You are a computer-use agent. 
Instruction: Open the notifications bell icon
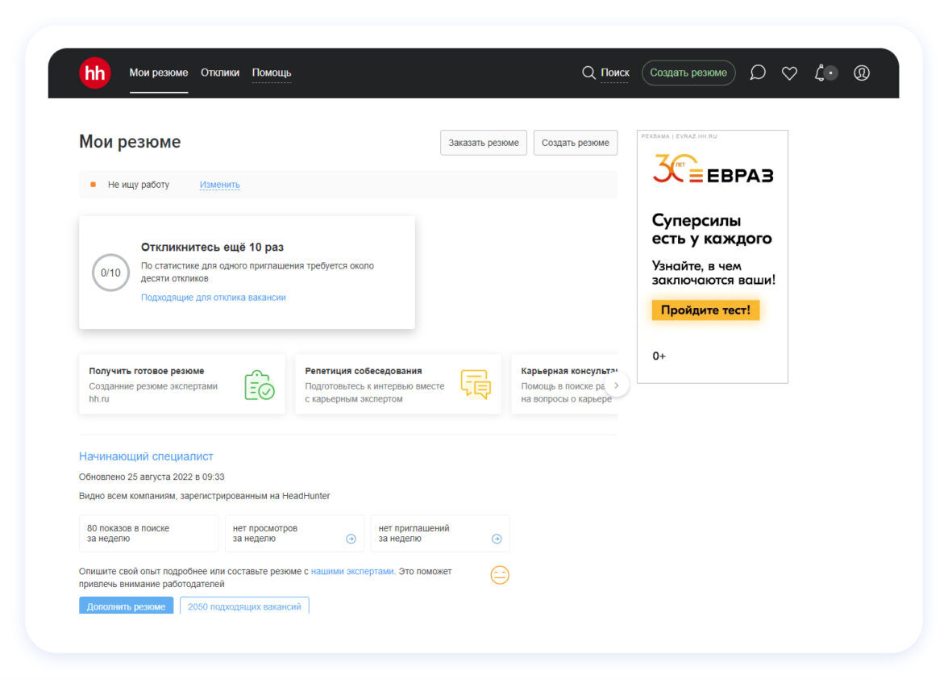[821, 73]
